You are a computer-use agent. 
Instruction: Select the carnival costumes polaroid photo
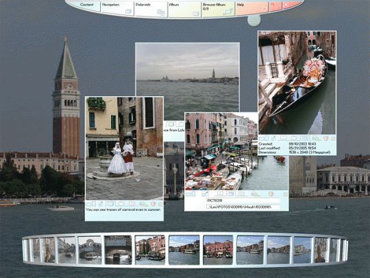[124, 148]
